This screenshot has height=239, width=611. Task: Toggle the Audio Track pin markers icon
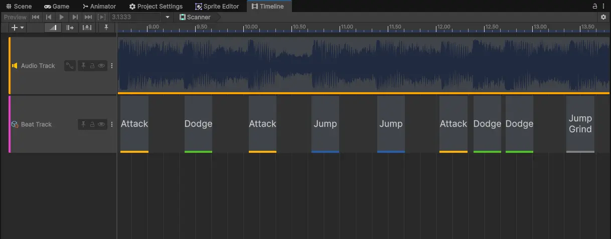tap(84, 66)
